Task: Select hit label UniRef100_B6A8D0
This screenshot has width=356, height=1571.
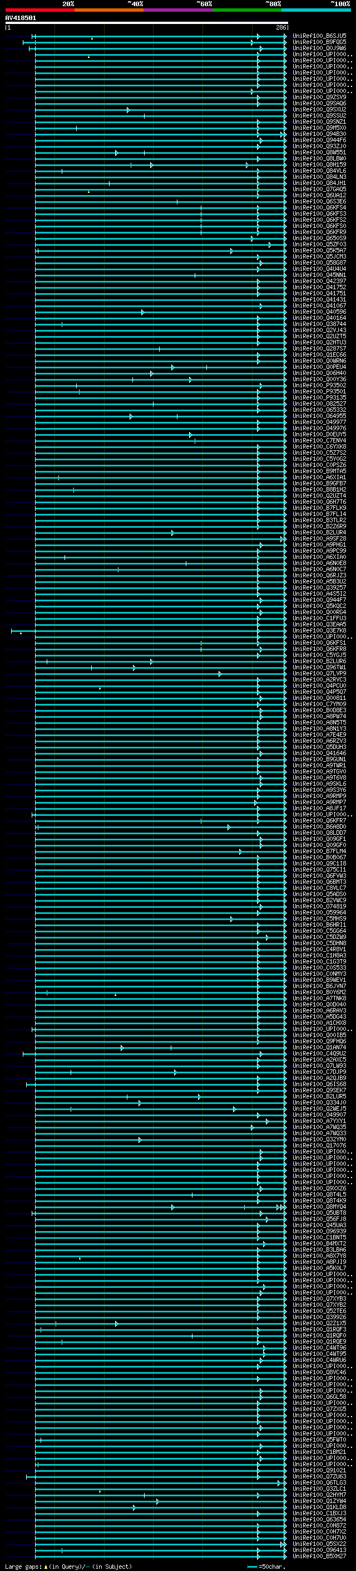Action: click(319, 827)
